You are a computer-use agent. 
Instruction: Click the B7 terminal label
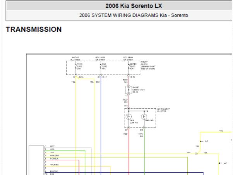tap(126, 130)
